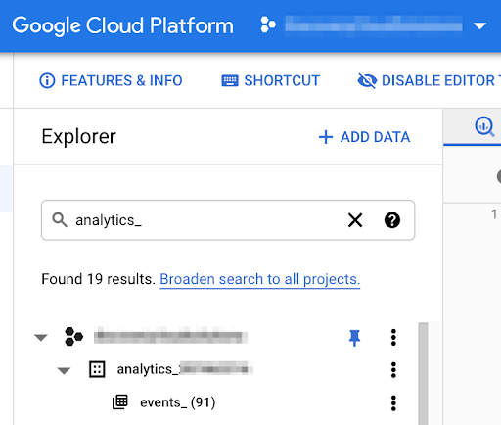Open FEATURES & INFO

coord(111,80)
